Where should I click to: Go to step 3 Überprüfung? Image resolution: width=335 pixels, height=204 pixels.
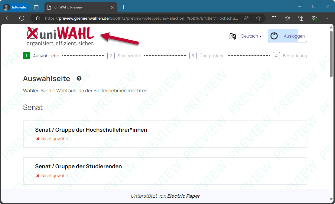click(207, 56)
